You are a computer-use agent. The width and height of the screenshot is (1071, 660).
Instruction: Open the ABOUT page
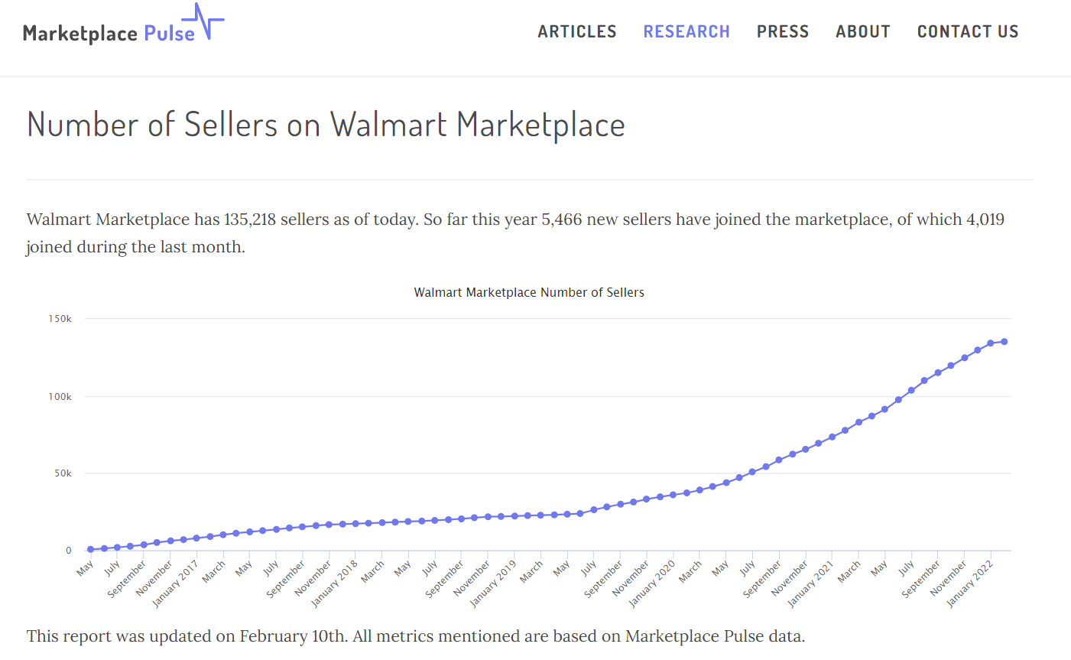pyautogui.click(x=862, y=31)
